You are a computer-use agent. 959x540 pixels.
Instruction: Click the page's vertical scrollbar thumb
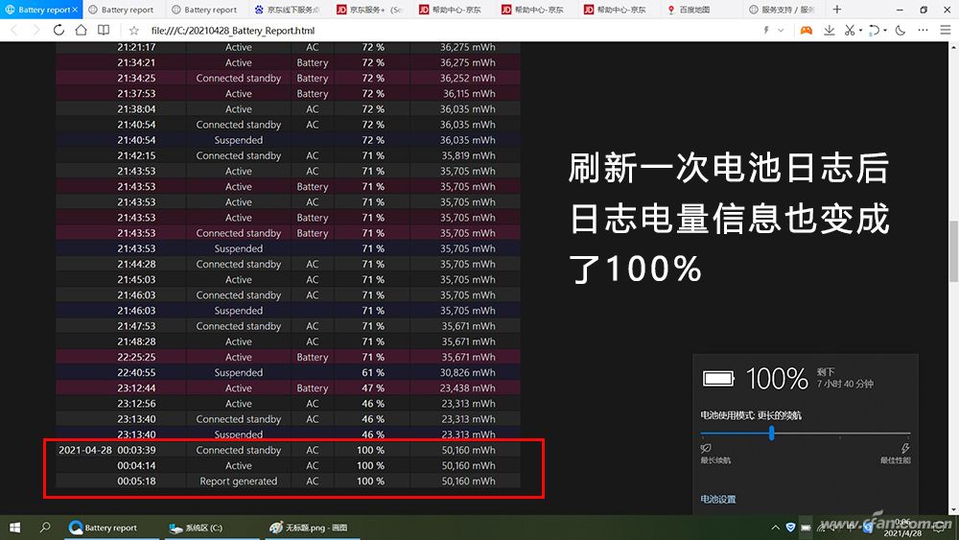coord(953,250)
